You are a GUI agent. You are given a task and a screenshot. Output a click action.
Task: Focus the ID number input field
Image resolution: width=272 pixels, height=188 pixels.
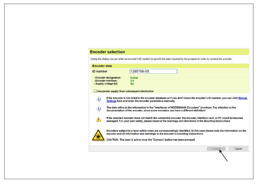pos(153,71)
